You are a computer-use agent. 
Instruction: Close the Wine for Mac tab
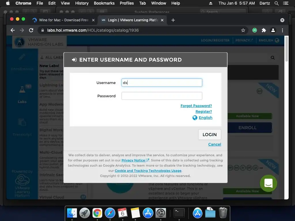93,20
